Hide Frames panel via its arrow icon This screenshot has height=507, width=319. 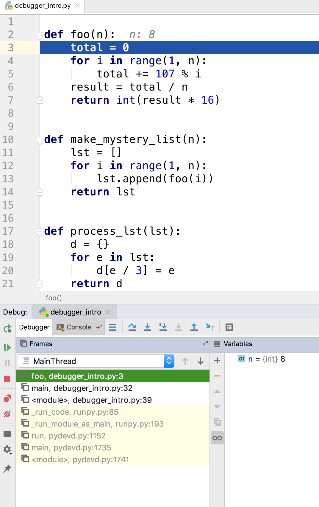(x=204, y=344)
